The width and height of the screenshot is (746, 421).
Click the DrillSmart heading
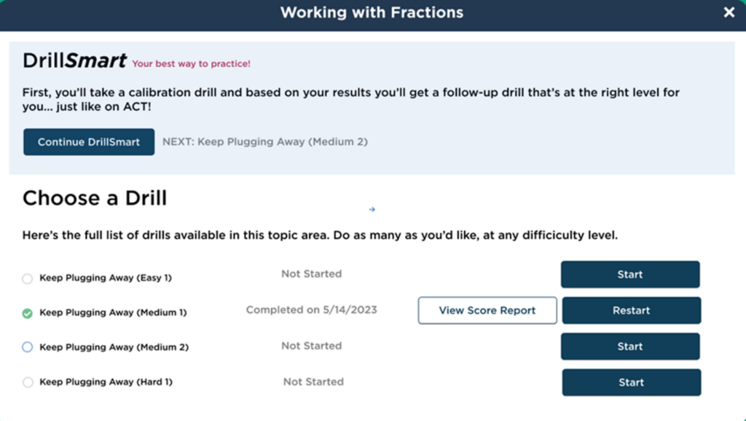74,60
